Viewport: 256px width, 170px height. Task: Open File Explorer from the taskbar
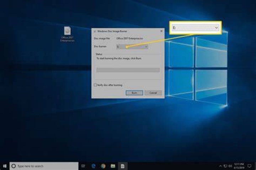click(113, 166)
